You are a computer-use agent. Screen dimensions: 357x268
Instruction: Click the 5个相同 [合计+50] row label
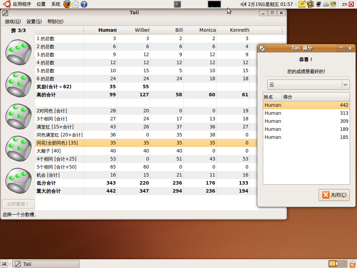coord(56,167)
